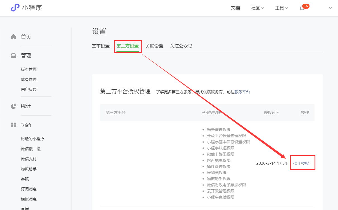The image size is (338, 210).
Task: Select the 第三方设置 tab
Action: [x=127, y=46]
